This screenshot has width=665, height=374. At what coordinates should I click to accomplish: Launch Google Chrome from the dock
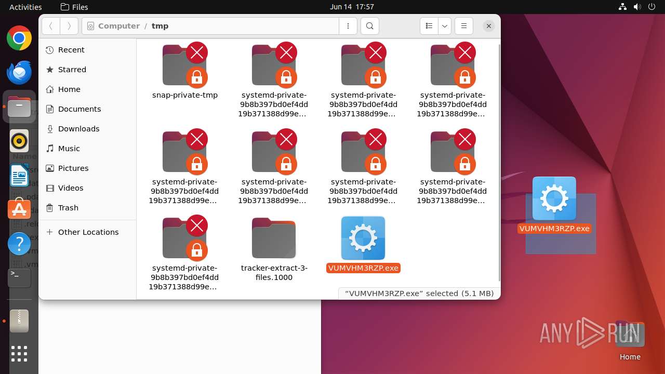pyautogui.click(x=19, y=38)
